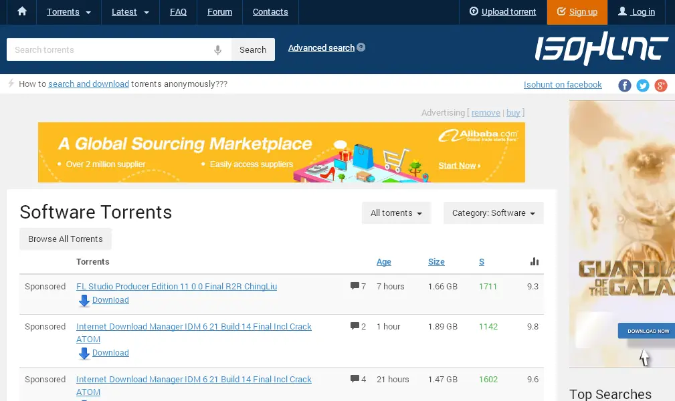Viewport: 675px width, 401px height.
Task: Open the Forum page
Action: (x=219, y=12)
